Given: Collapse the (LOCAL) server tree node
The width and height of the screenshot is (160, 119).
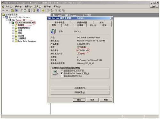Looking at the screenshot, I should tap(10, 22).
